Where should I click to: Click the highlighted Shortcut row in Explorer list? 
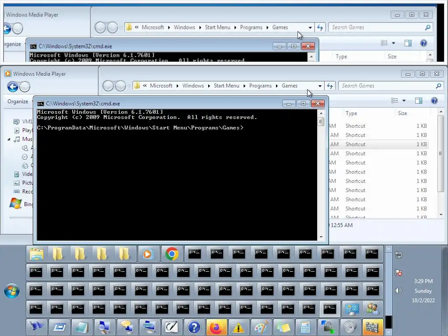378,144
